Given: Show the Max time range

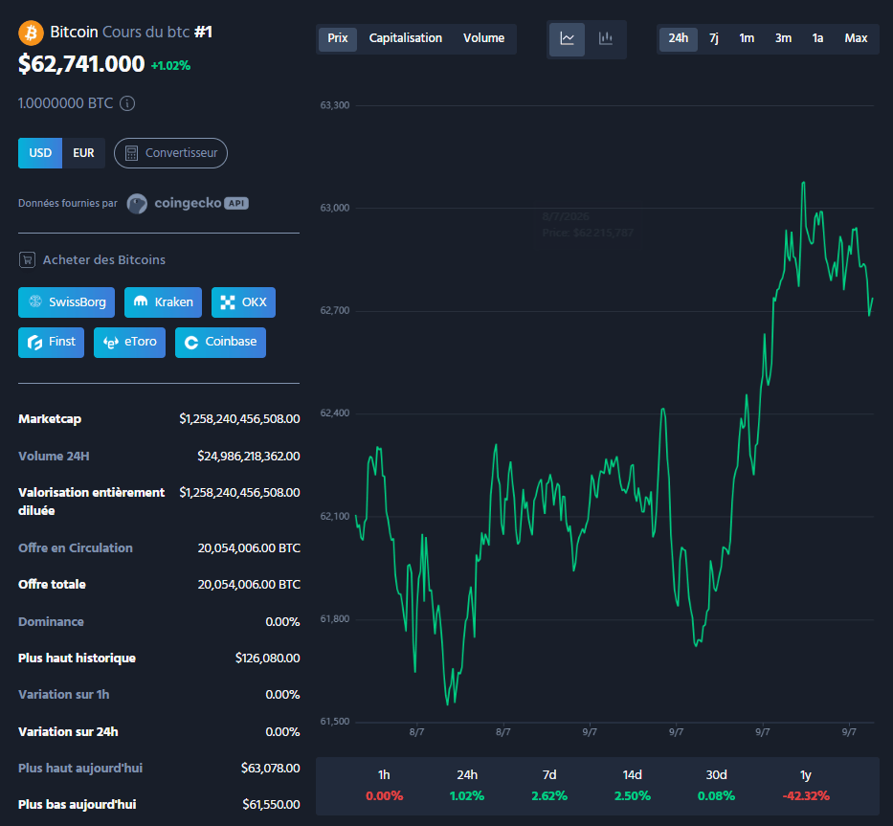Looking at the screenshot, I should tap(856, 38).
